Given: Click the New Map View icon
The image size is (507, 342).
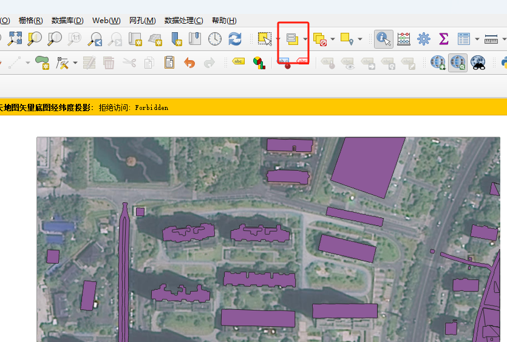Looking at the screenshot, I should pos(135,39).
